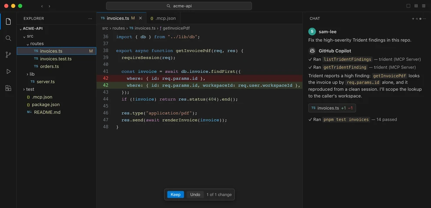Collapse the src folder

24,36
